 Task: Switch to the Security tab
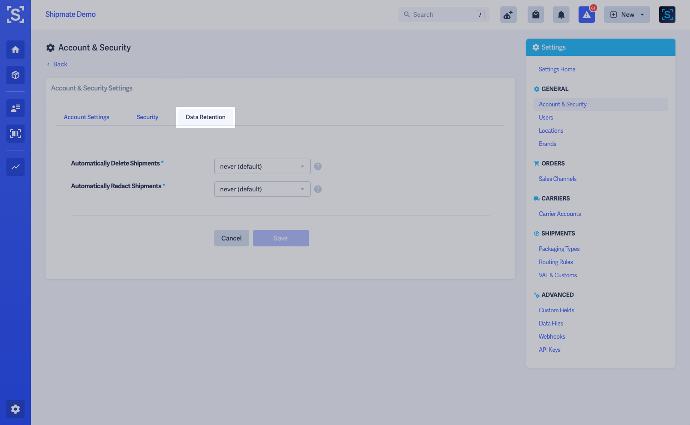coord(147,117)
